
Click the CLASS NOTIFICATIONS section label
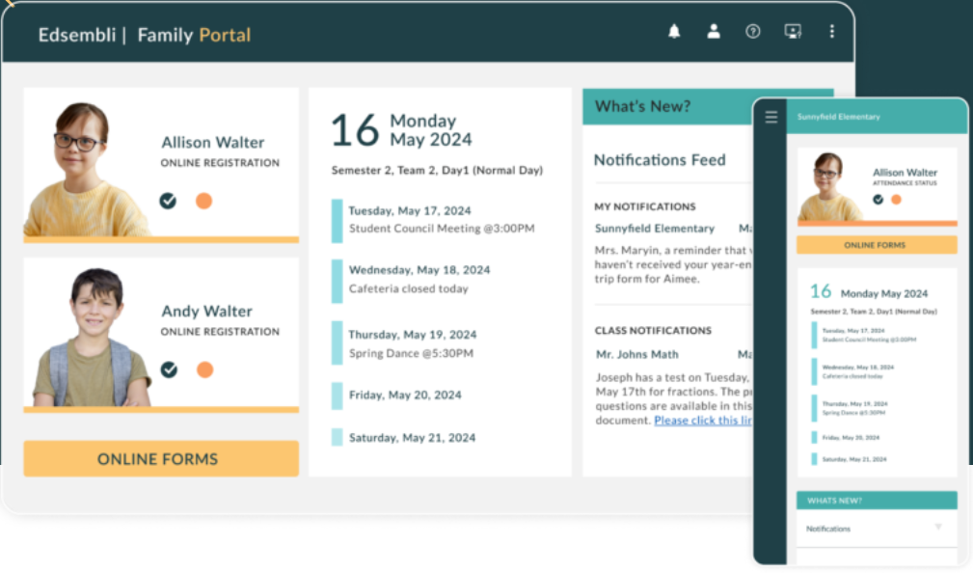coord(653,330)
